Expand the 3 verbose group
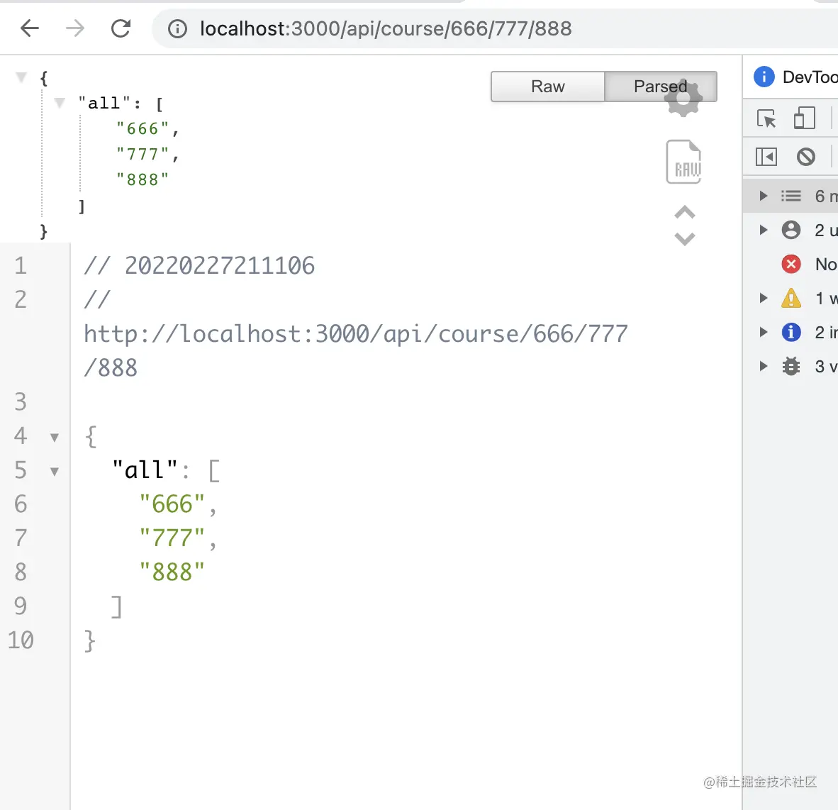Screen dimensions: 838x810 tap(764, 366)
